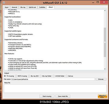Maximize the tsMuxeR window

(98, 2)
